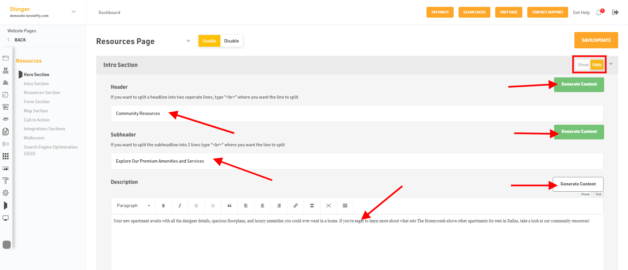The image size is (628, 270).
Task: Expand the Resources Page title dropdown
Action: pyautogui.click(x=188, y=41)
